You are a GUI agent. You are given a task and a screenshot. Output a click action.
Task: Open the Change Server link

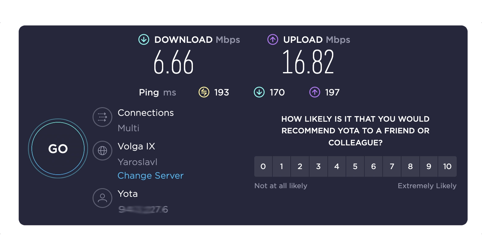coord(150,175)
